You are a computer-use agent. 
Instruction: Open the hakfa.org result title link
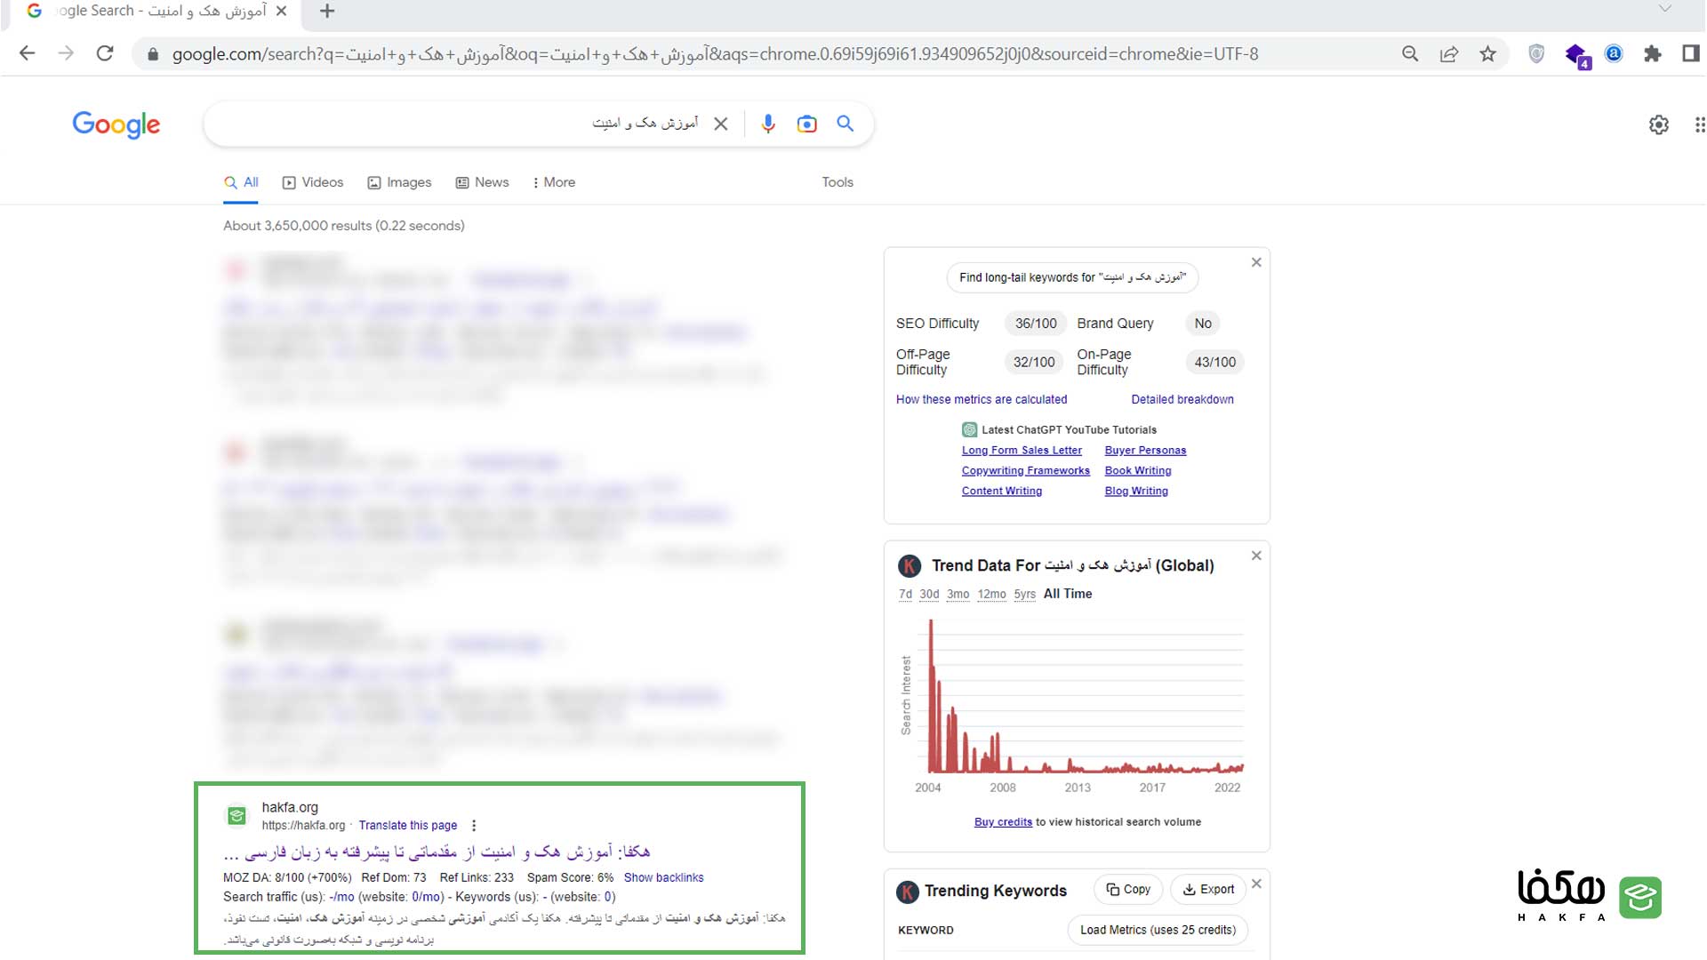click(437, 852)
